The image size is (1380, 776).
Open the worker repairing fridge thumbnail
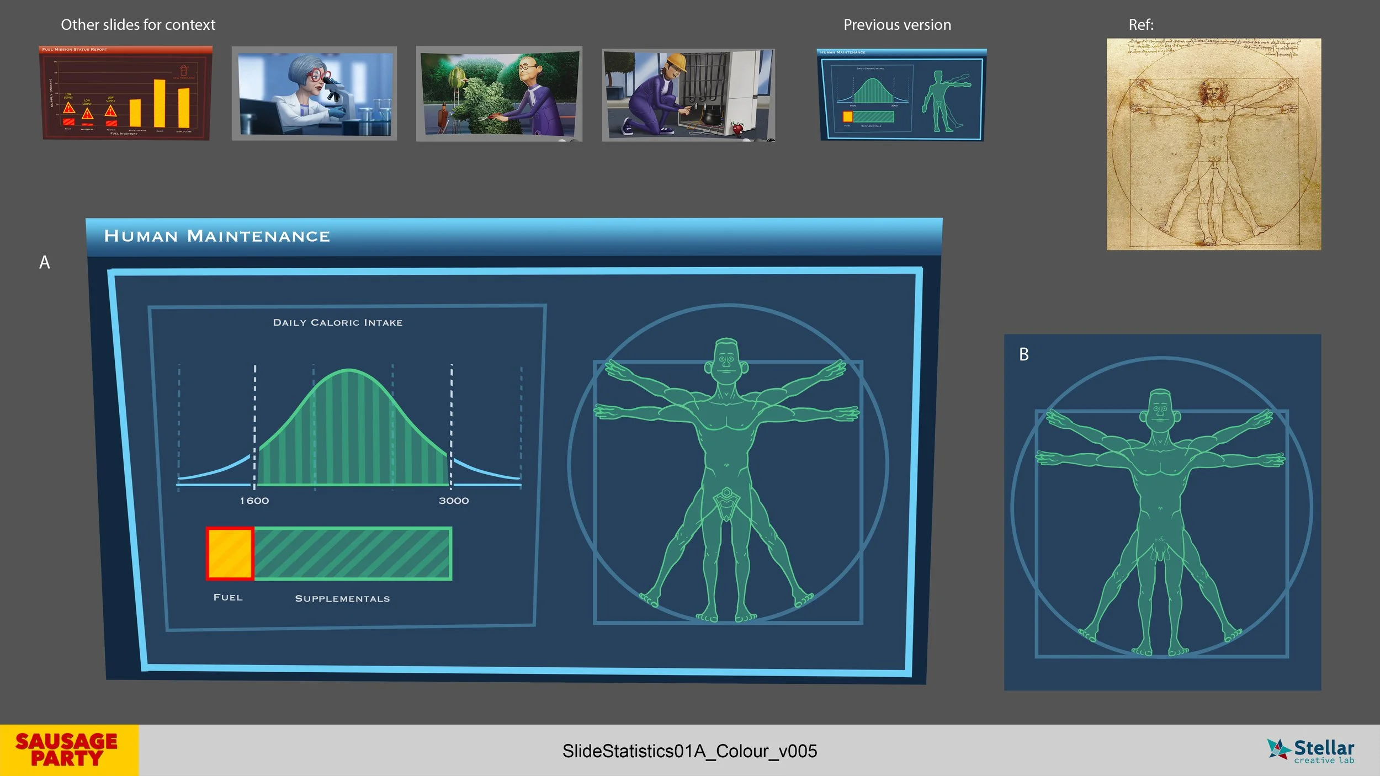pyautogui.click(x=688, y=95)
